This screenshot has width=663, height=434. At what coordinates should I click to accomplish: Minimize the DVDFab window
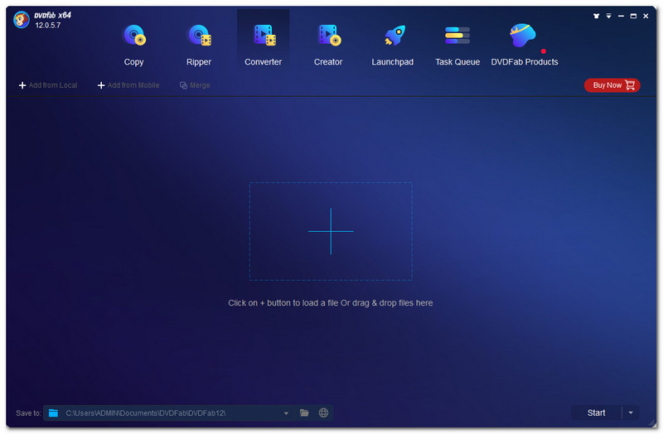(621, 16)
